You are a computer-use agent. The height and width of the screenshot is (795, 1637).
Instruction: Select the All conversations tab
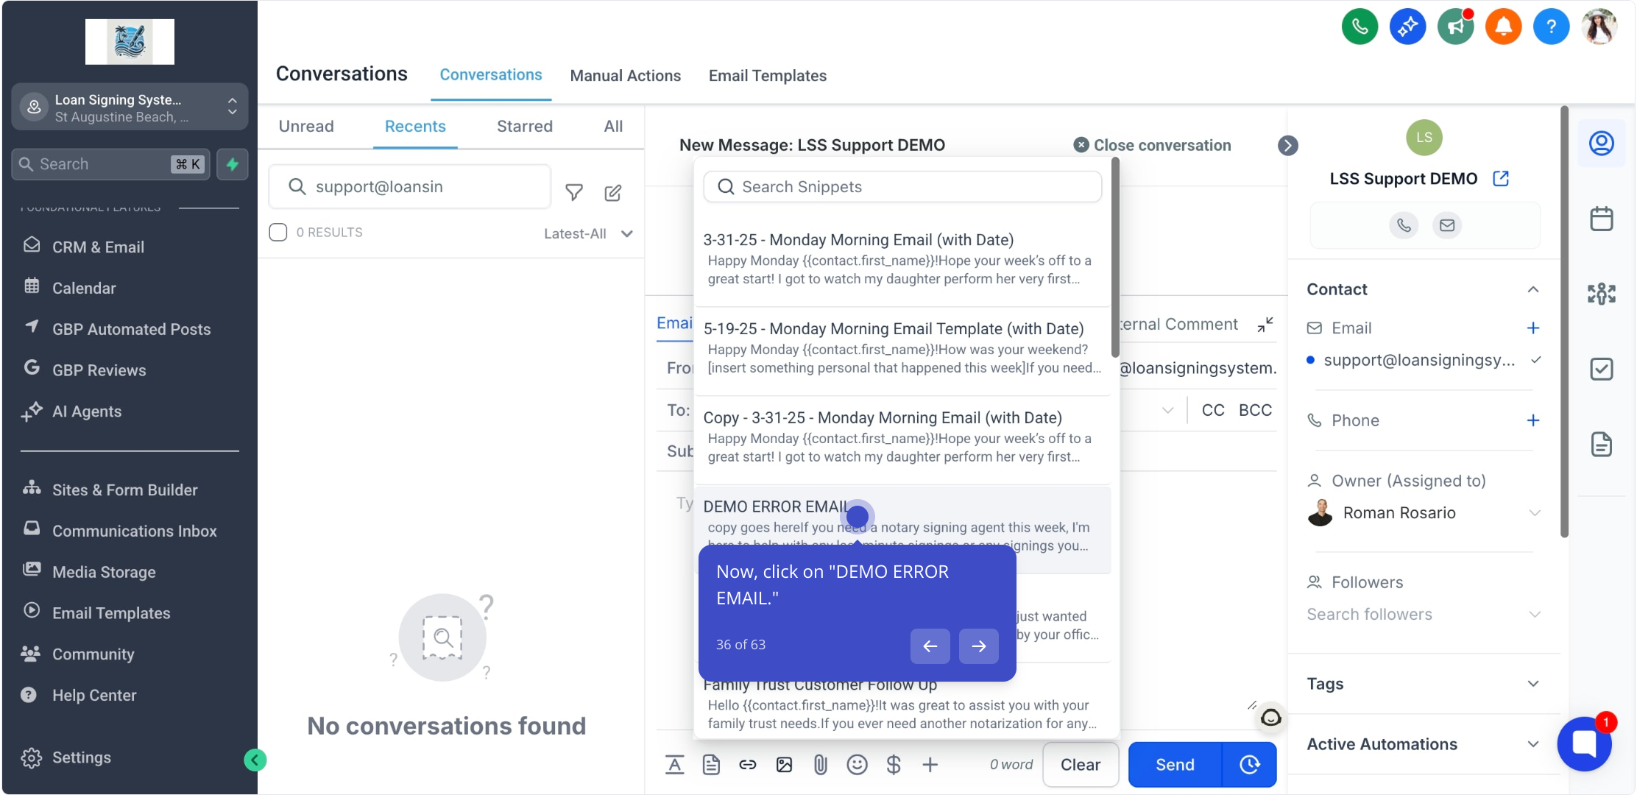(613, 127)
